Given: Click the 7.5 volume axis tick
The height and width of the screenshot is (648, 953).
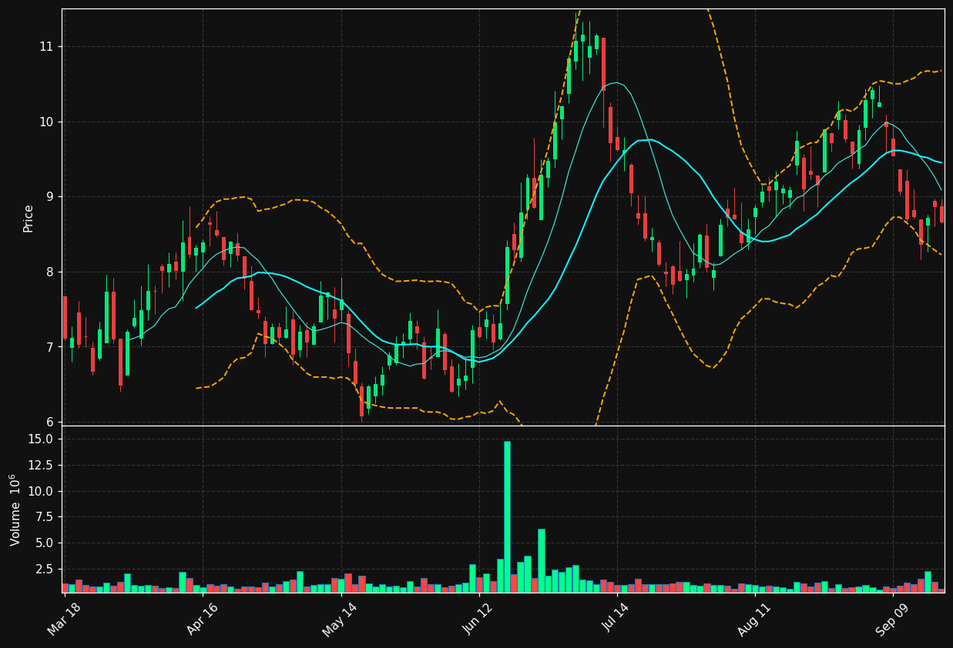Looking at the screenshot, I should tap(45, 517).
